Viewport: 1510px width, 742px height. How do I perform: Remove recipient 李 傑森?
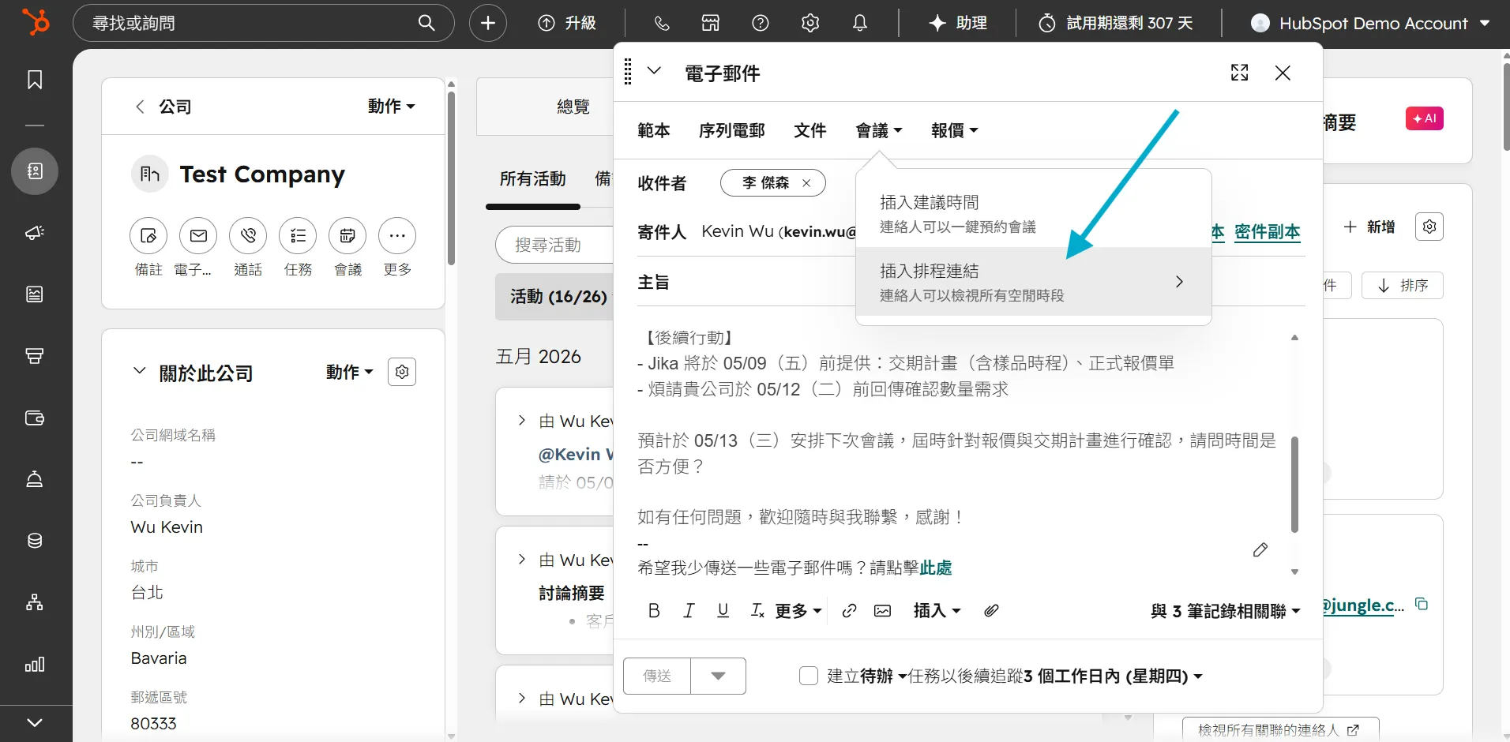click(806, 183)
